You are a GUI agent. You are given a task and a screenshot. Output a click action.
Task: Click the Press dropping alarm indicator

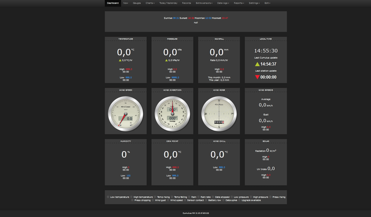coord(132,200)
